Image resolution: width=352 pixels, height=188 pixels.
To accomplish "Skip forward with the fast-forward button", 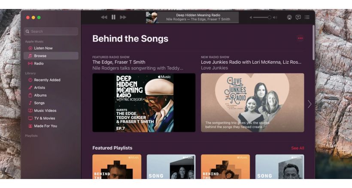I will (x=123, y=17).
